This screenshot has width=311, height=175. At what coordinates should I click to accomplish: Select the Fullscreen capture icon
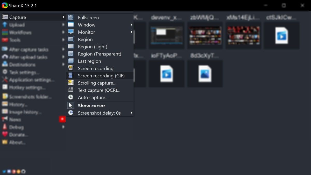[x=70, y=17]
